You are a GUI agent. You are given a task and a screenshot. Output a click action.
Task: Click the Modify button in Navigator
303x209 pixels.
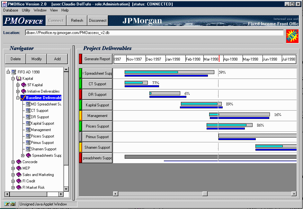tap(37, 59)
